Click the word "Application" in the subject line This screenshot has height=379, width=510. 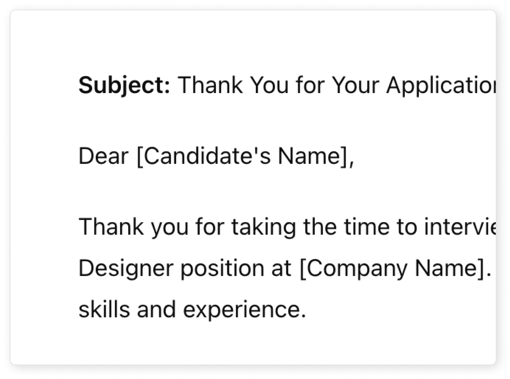441,86
